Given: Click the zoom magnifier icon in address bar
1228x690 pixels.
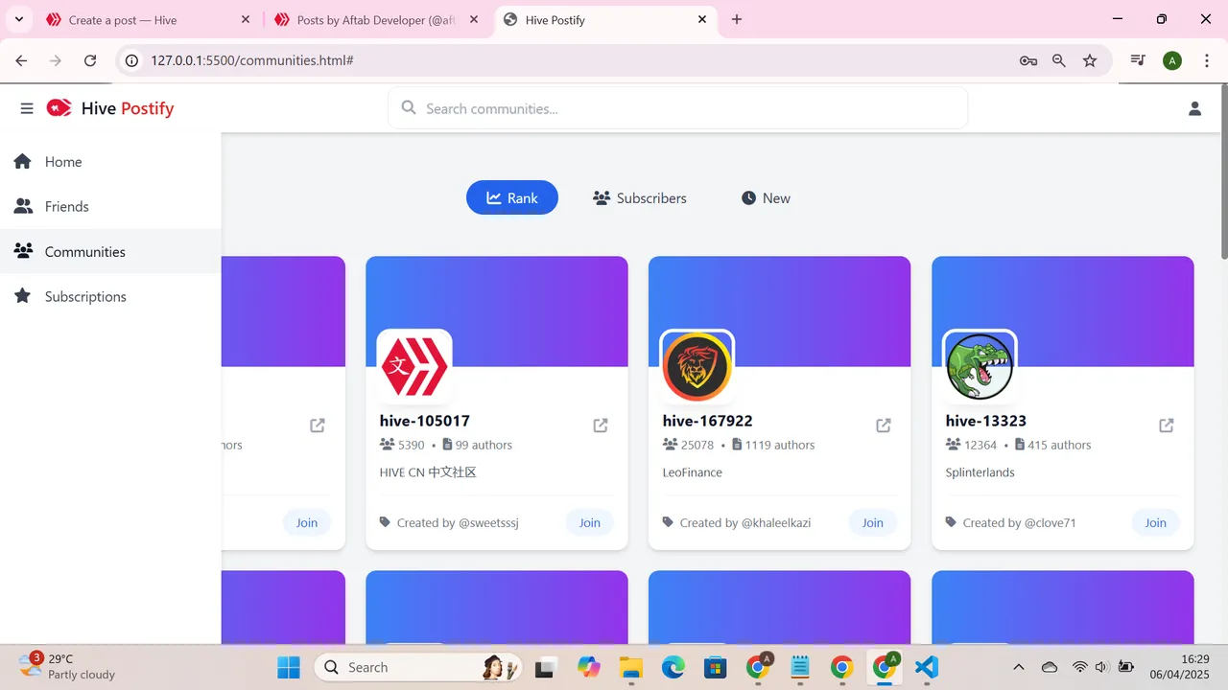Looking at the screenshot, I should pos(1059,60).
